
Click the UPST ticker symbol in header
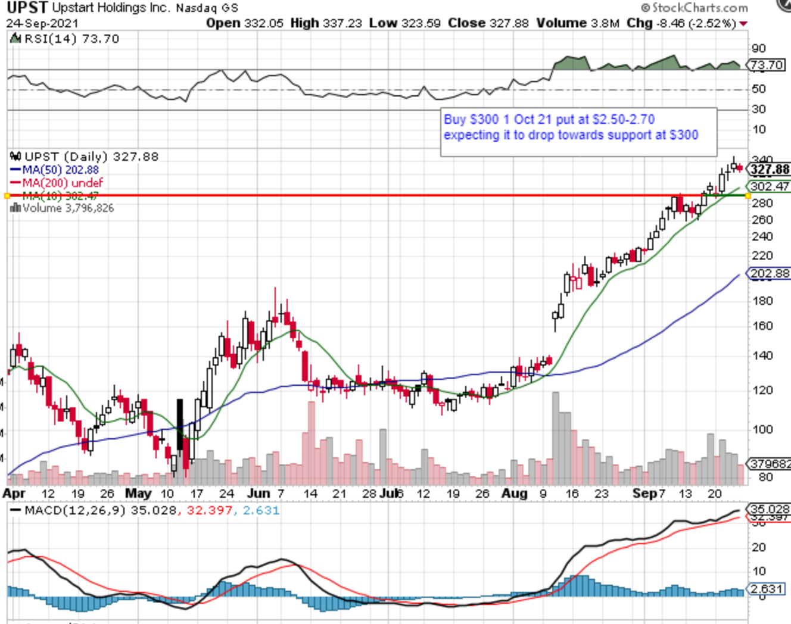tap(27, 8)
